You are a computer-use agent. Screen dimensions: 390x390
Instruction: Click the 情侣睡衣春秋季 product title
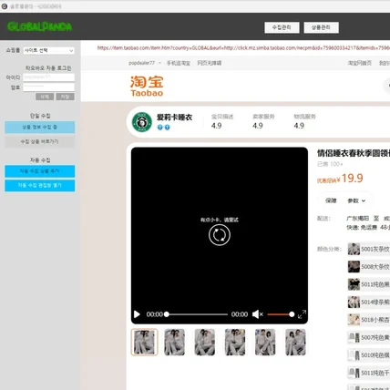(354, 153)
